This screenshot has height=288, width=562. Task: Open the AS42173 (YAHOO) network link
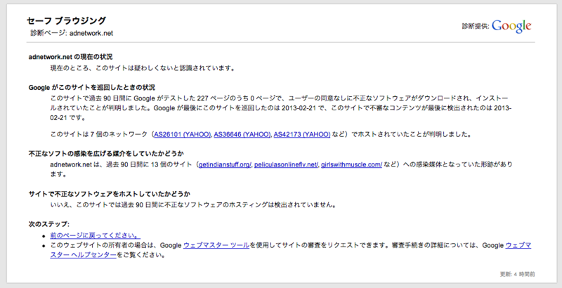pos(302,134)
